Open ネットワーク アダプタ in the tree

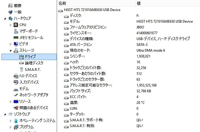(34, 95)
